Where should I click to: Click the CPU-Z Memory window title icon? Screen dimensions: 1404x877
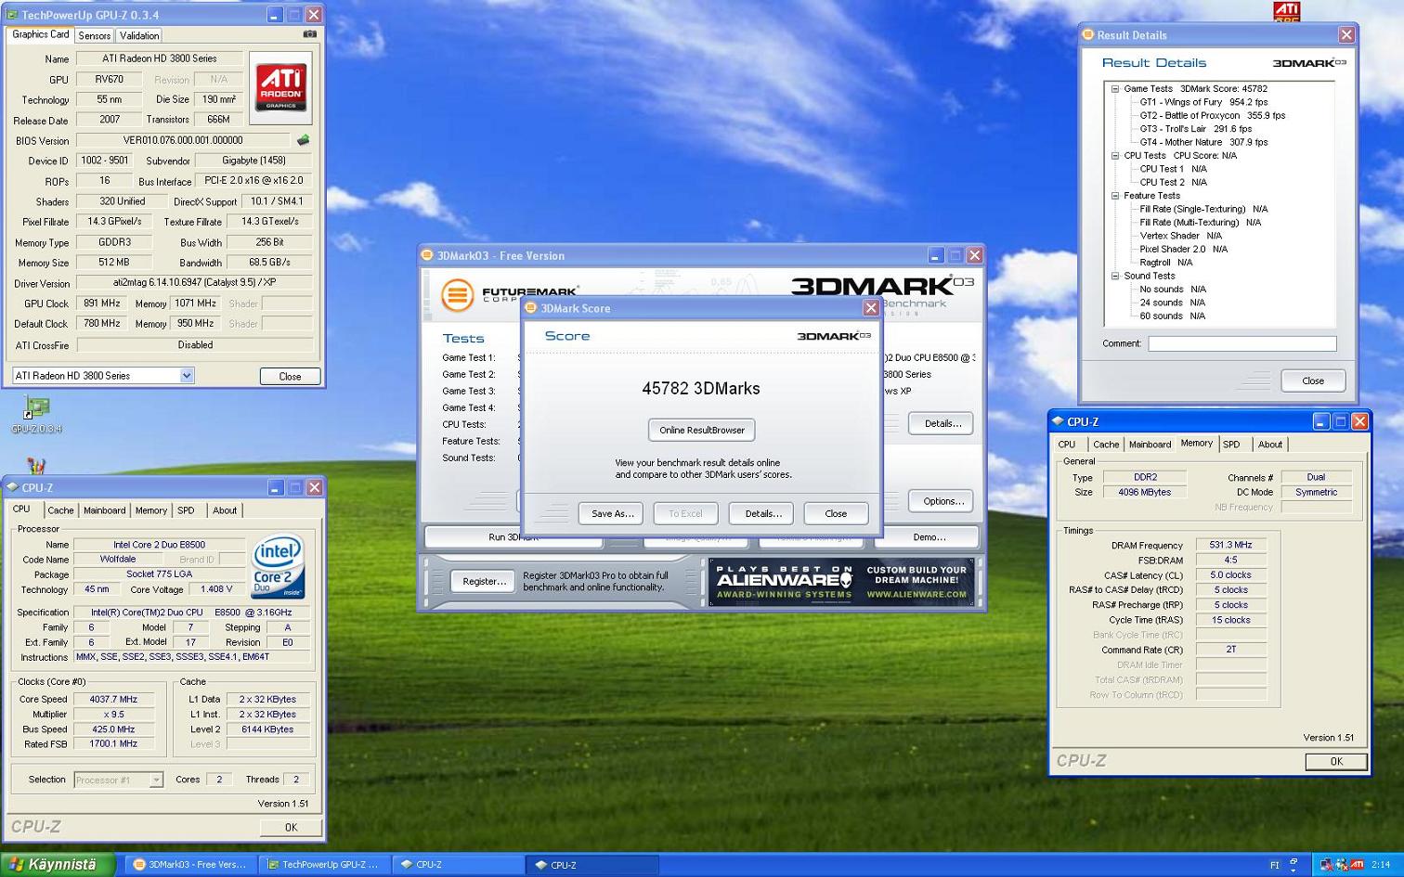coord(1058,421)
